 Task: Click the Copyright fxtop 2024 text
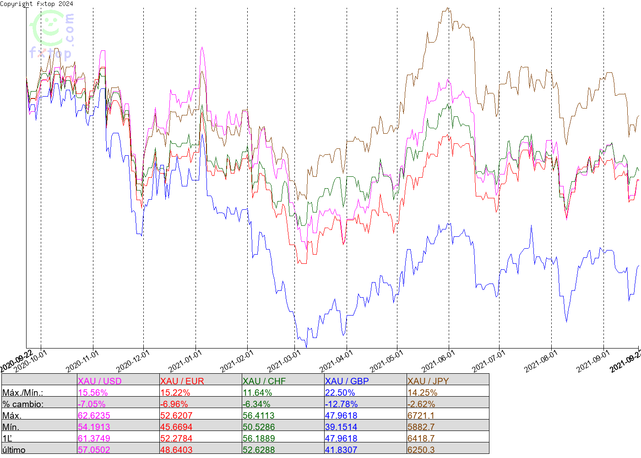pos(37,4)
